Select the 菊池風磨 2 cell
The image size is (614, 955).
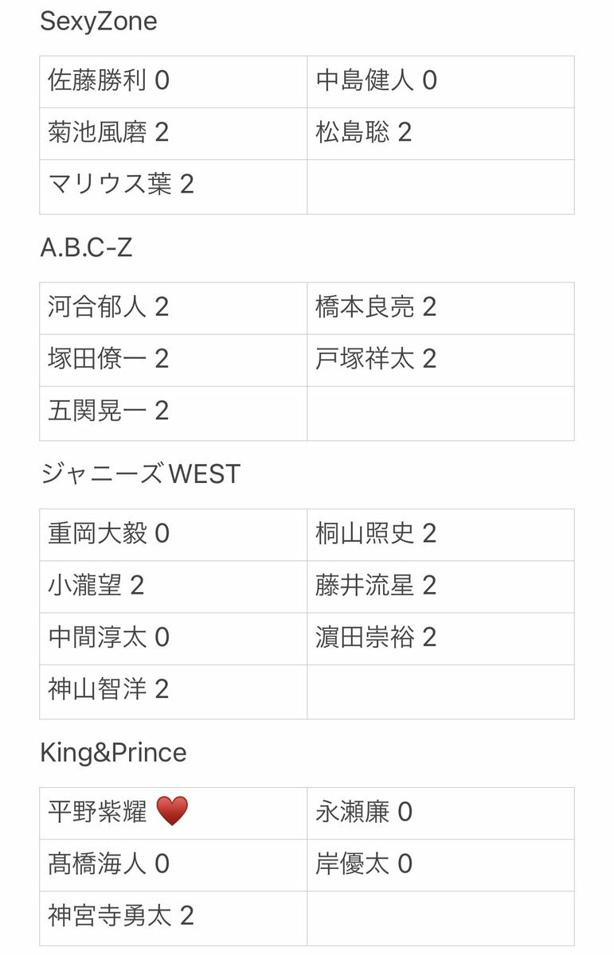coord(174,133)
